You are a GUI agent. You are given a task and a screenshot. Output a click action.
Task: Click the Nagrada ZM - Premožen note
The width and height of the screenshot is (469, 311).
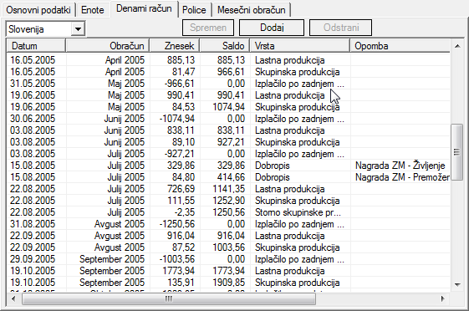(x=402, y=177)
